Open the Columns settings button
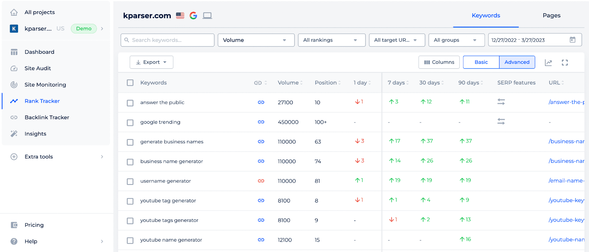The image size is (589, 252). pos(439,62)
